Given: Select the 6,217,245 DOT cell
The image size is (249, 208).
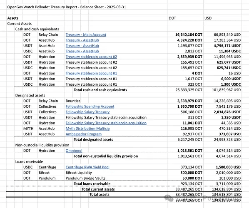Looking at the screenshot, I should pos(190,140).
